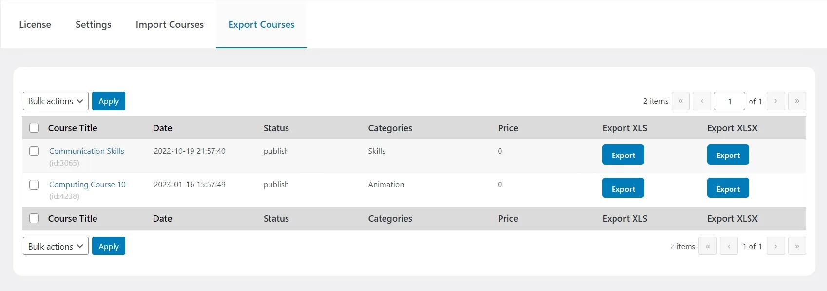
Task: Open the Communication Skills course link
Action: coord(86,151)
